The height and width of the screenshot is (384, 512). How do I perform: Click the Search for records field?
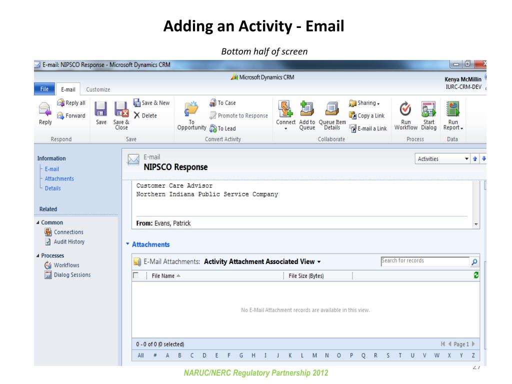click(425, 261)
